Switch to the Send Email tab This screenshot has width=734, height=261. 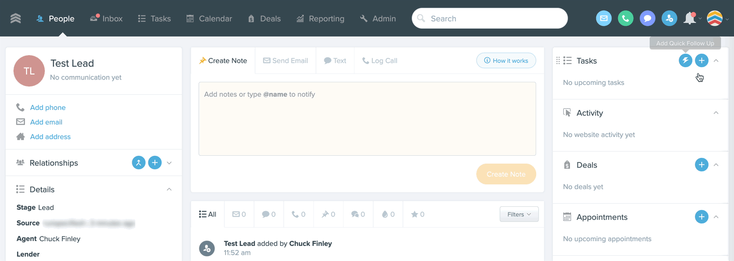(285, 60)
